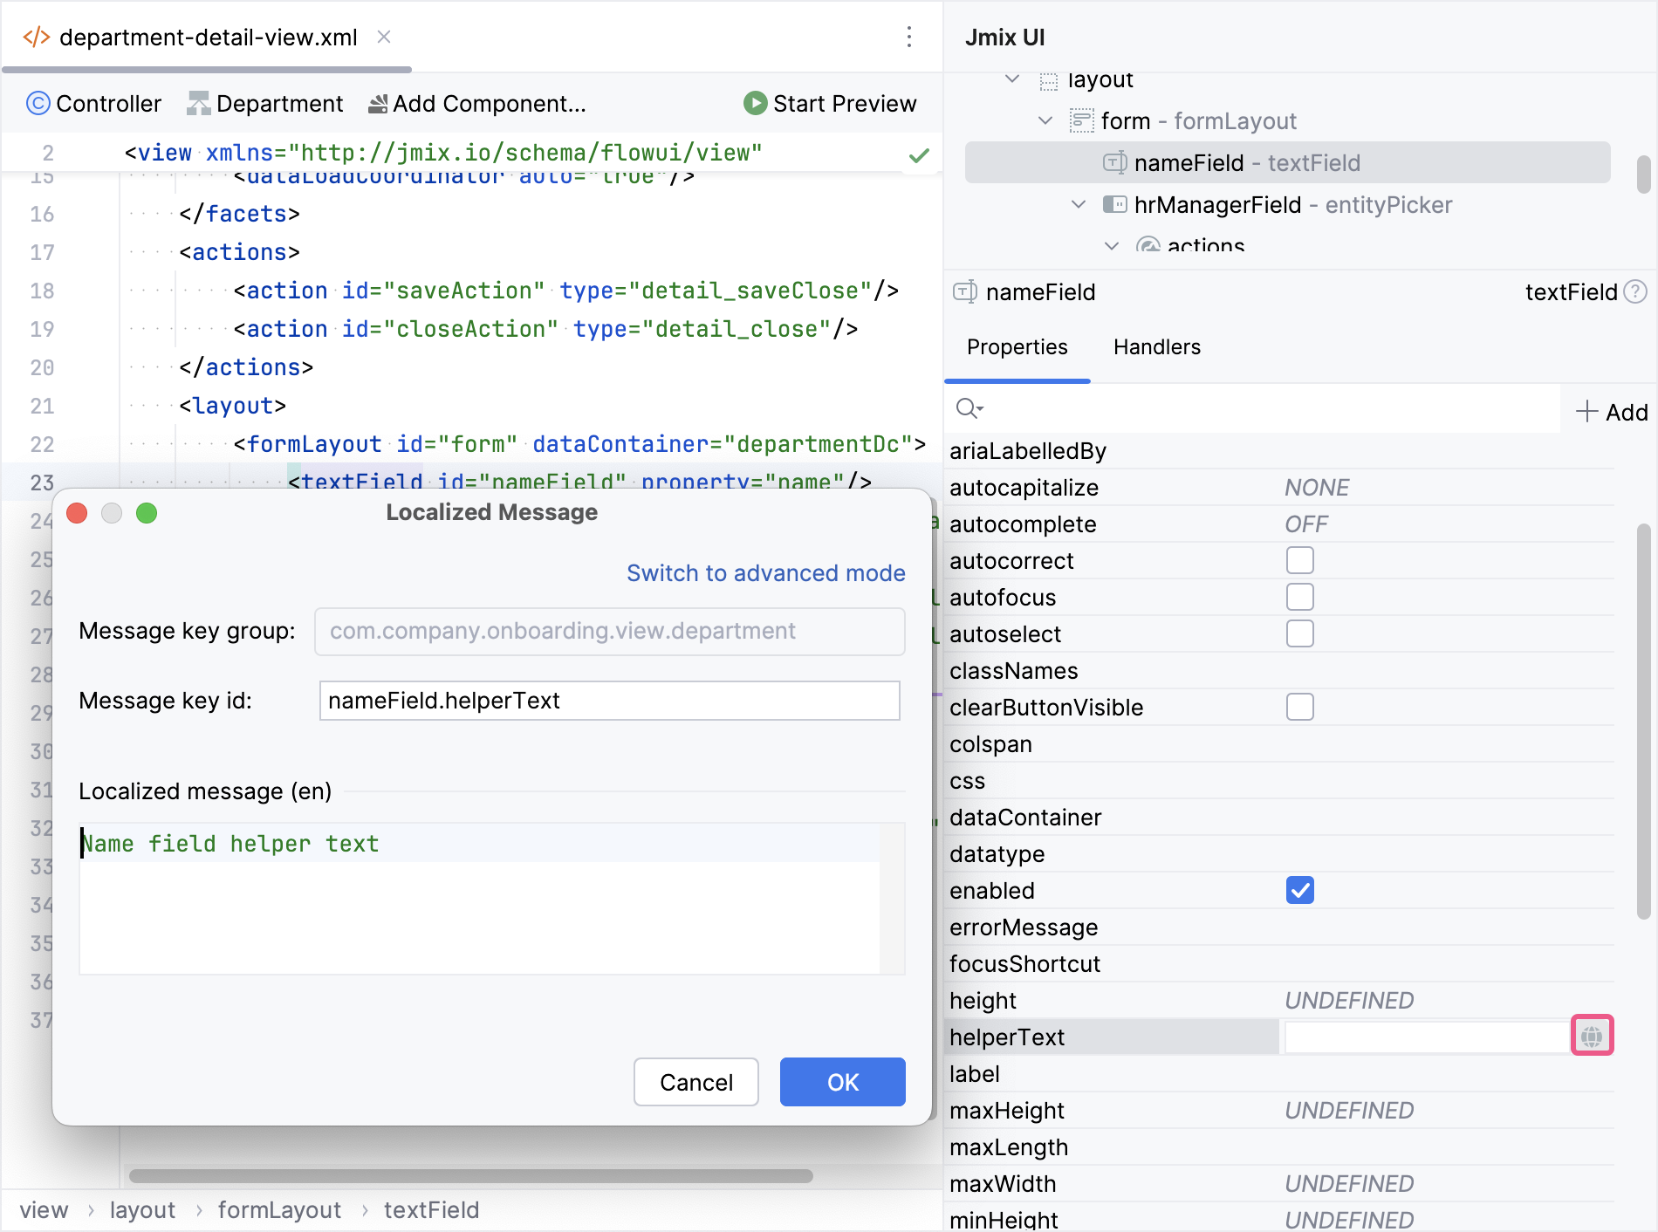The height and width of the screenshot is (1232, 1658).
Task: Collapse the hrManagerField entityPicker node
Action: 1077,204
